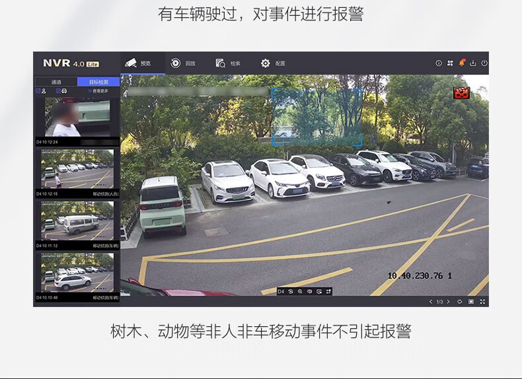Click the fan-shaped icon in the top bar
This screenshot has width=522, height=379.
[x=450, y=63]
